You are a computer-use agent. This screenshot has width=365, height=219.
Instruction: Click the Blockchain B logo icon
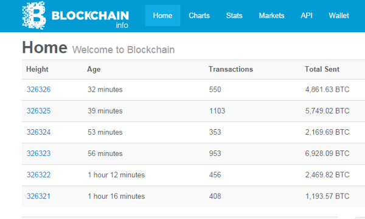click(34, 15)
